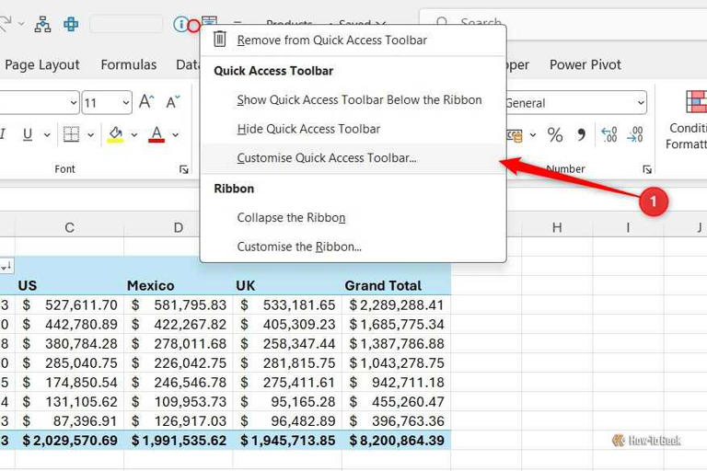Open the pivot table sort filter button
This screenshot has height=471, width=707.
coord(6,266)
